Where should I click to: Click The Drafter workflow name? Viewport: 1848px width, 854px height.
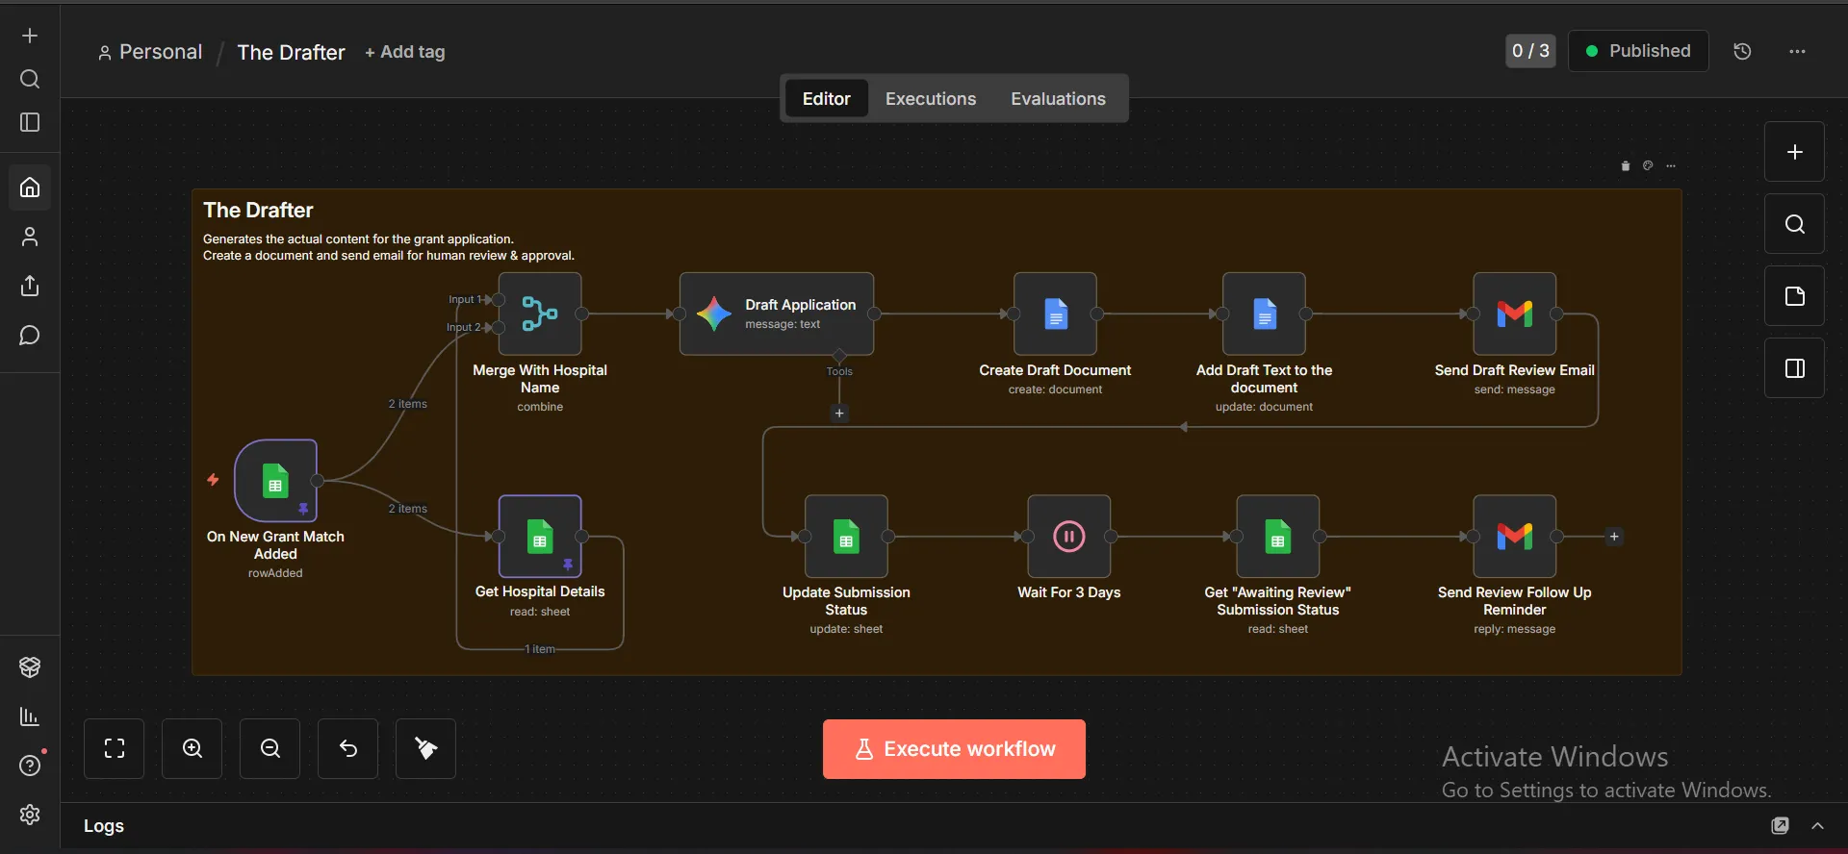(291, 52)
